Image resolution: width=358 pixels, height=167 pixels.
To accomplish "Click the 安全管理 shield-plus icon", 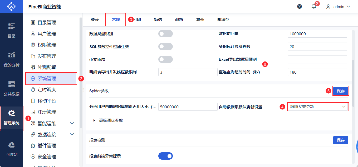I will click(33, 157).
